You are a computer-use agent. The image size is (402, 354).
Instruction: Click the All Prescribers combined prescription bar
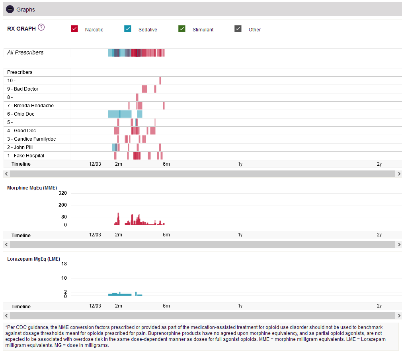(136, 53)
